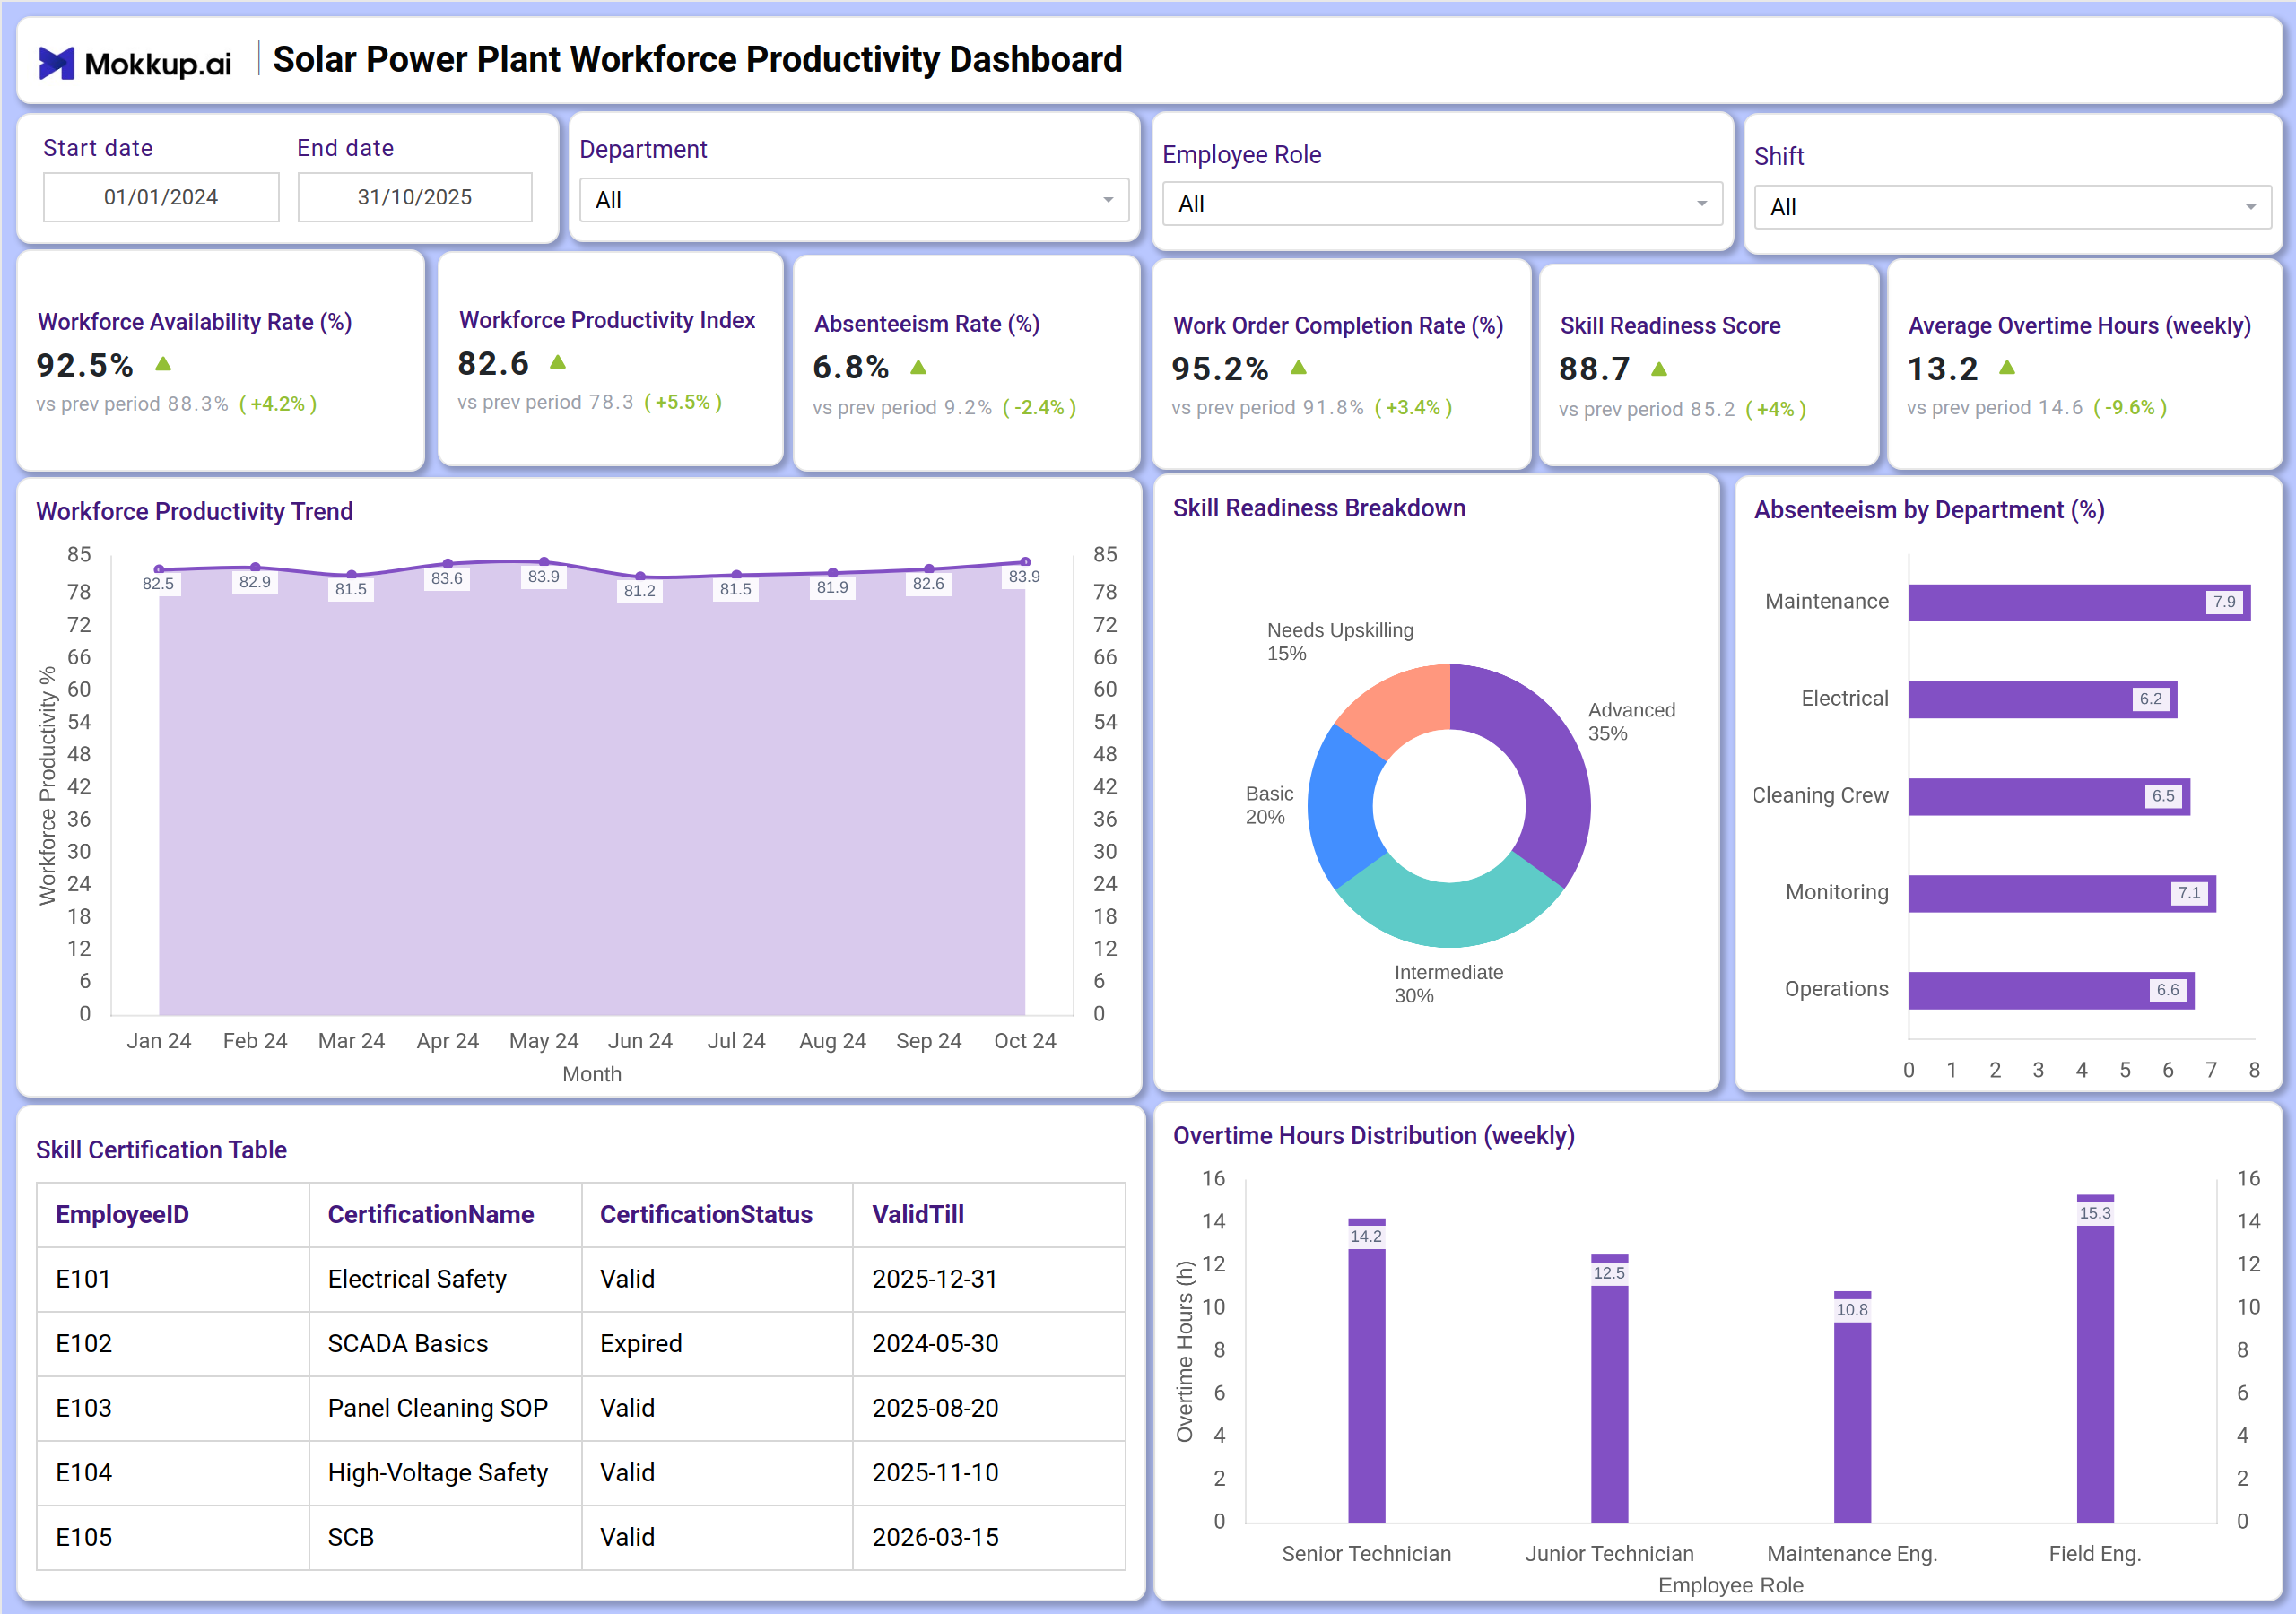This screenshot has width=2296, height=1614.
Task: Click the Jun 24 data point 81.2
Action: (640, 576)
